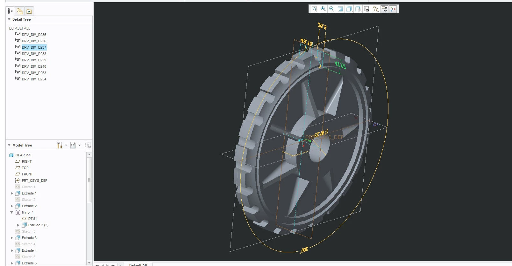The width and height of the screenshot is (512, 266).
Task: Click the Zoom In magnifier icon
Action: click(x=323, y=9)
